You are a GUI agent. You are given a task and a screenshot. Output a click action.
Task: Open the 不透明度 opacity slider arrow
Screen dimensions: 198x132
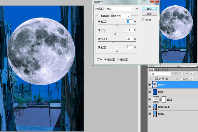pos(192,74)
